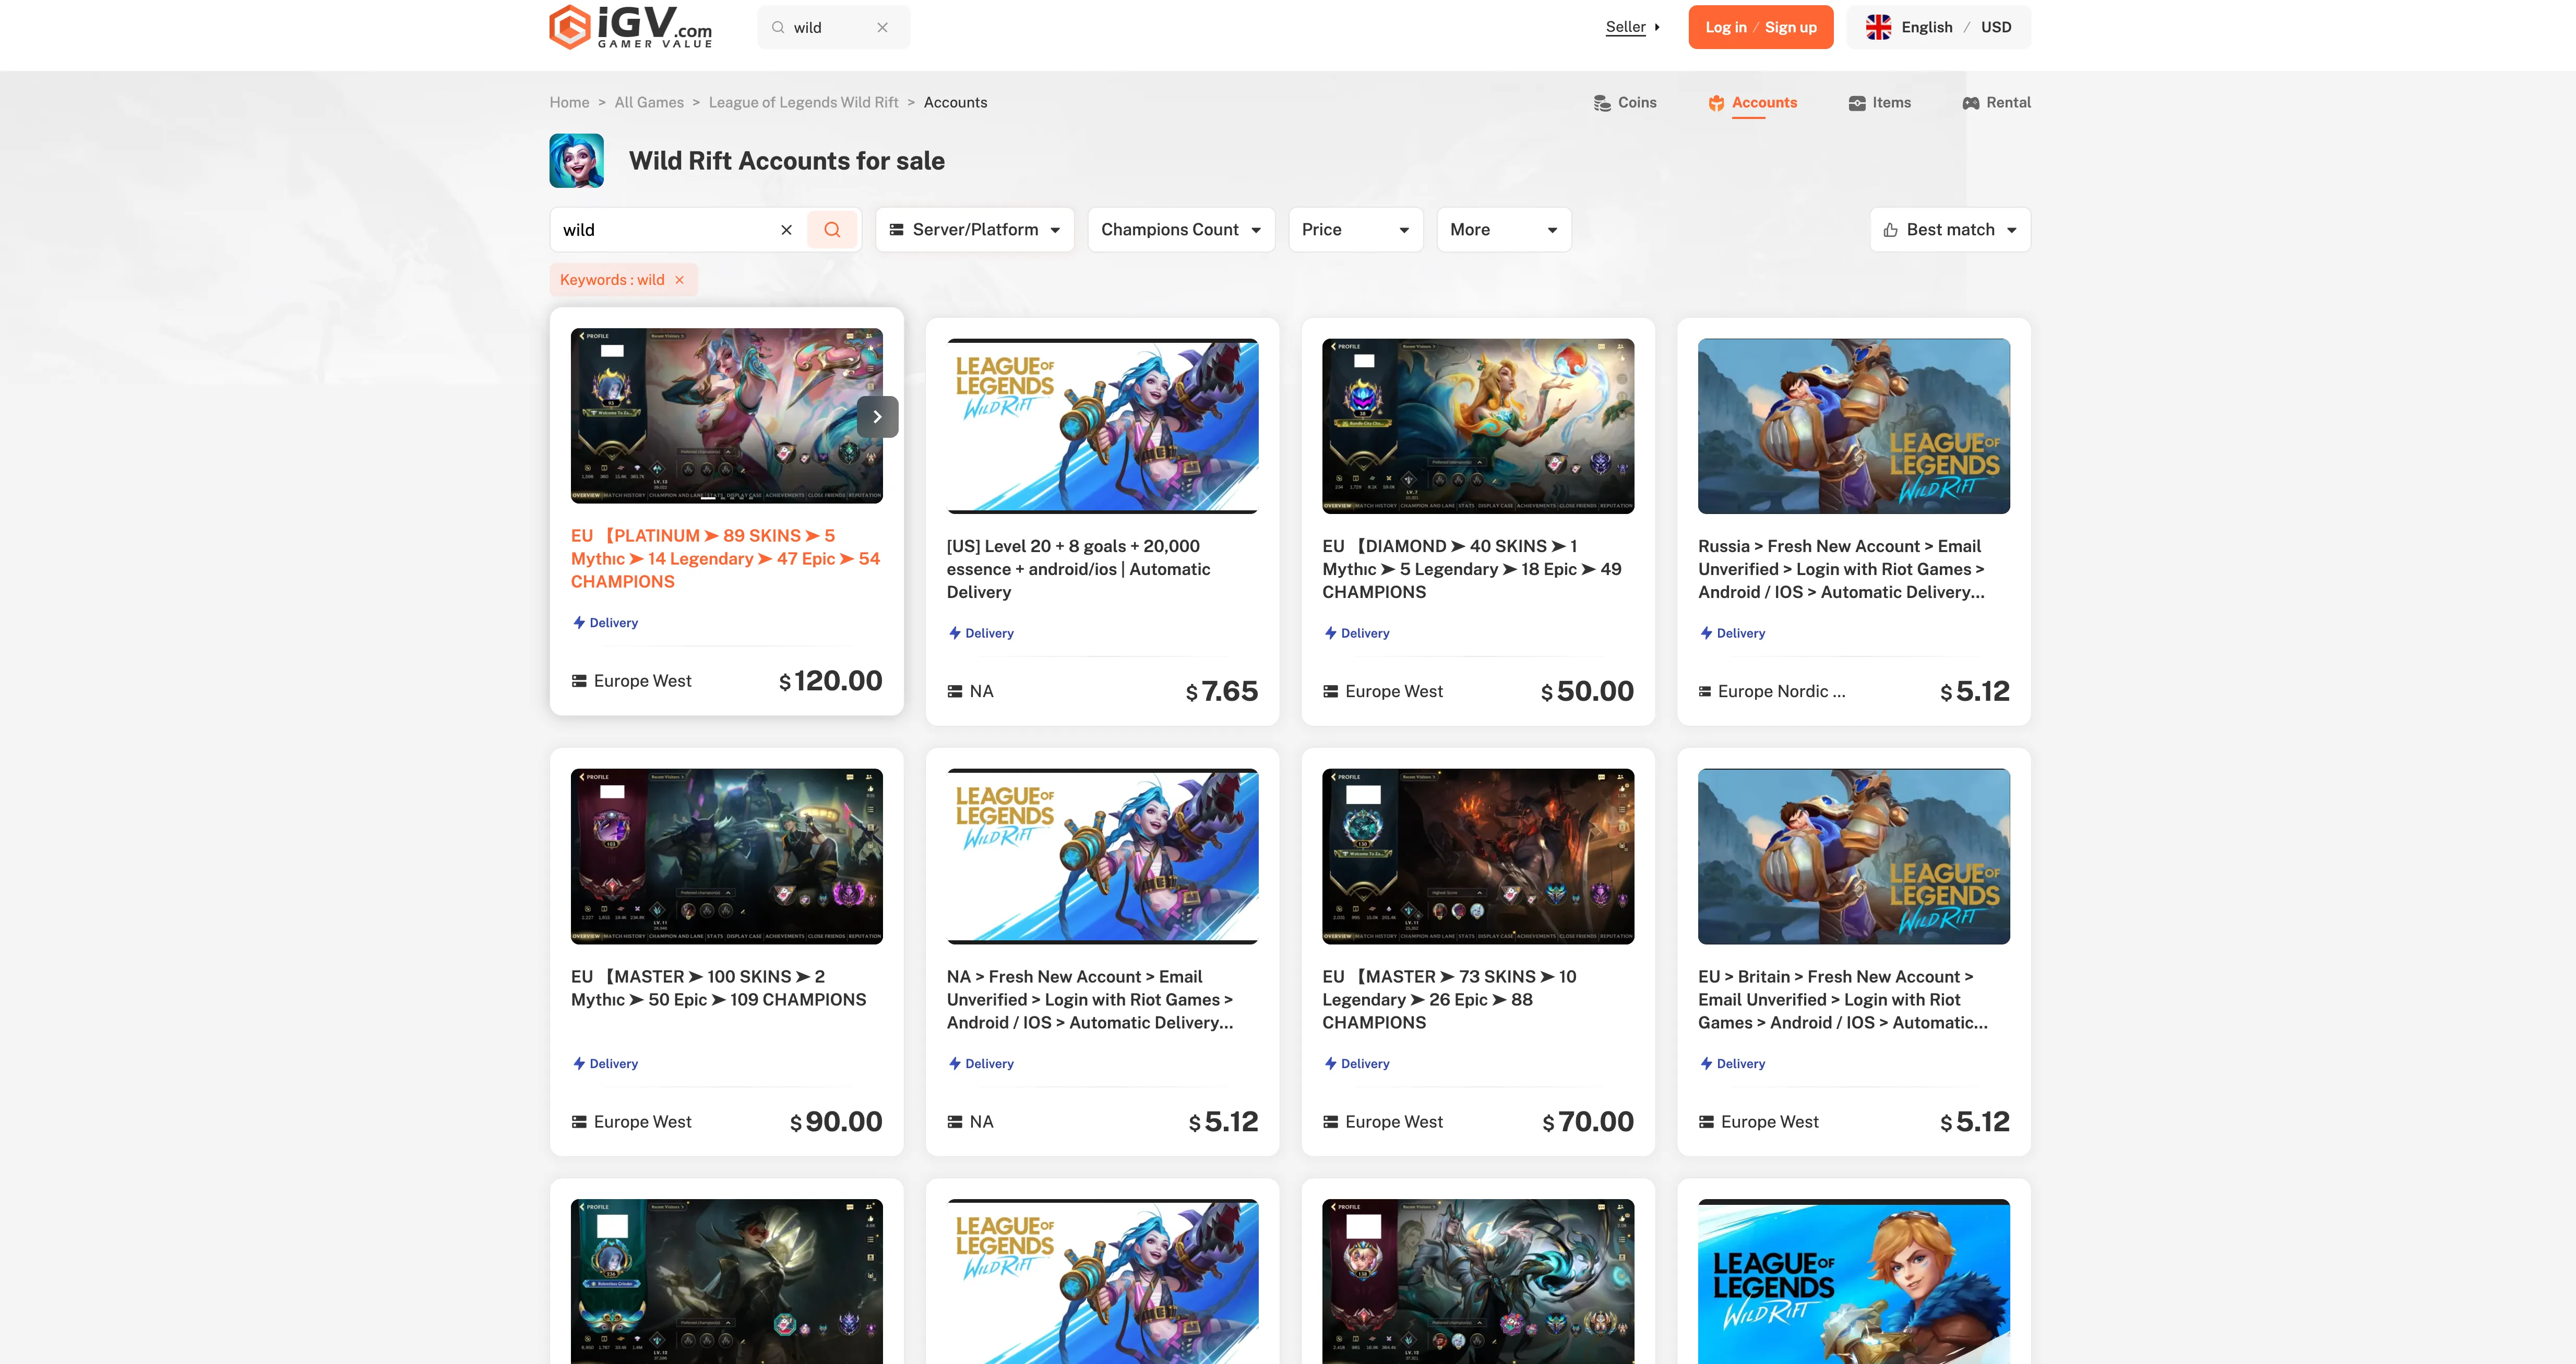Click the iGV Gamer Value logo
This screenshot has height=1364, width=2576.
[x=631, y=27]
